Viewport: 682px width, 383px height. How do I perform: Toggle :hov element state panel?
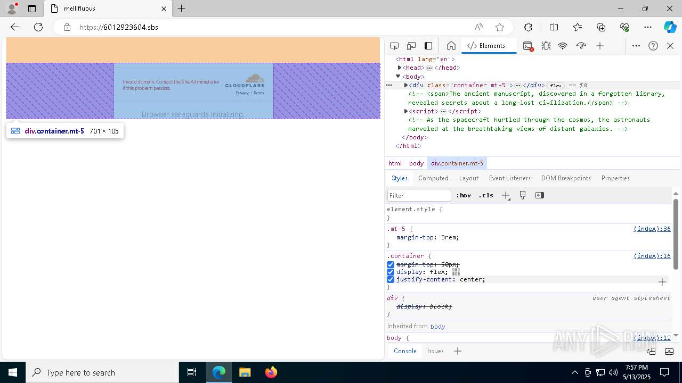click(x=464, y=195)
